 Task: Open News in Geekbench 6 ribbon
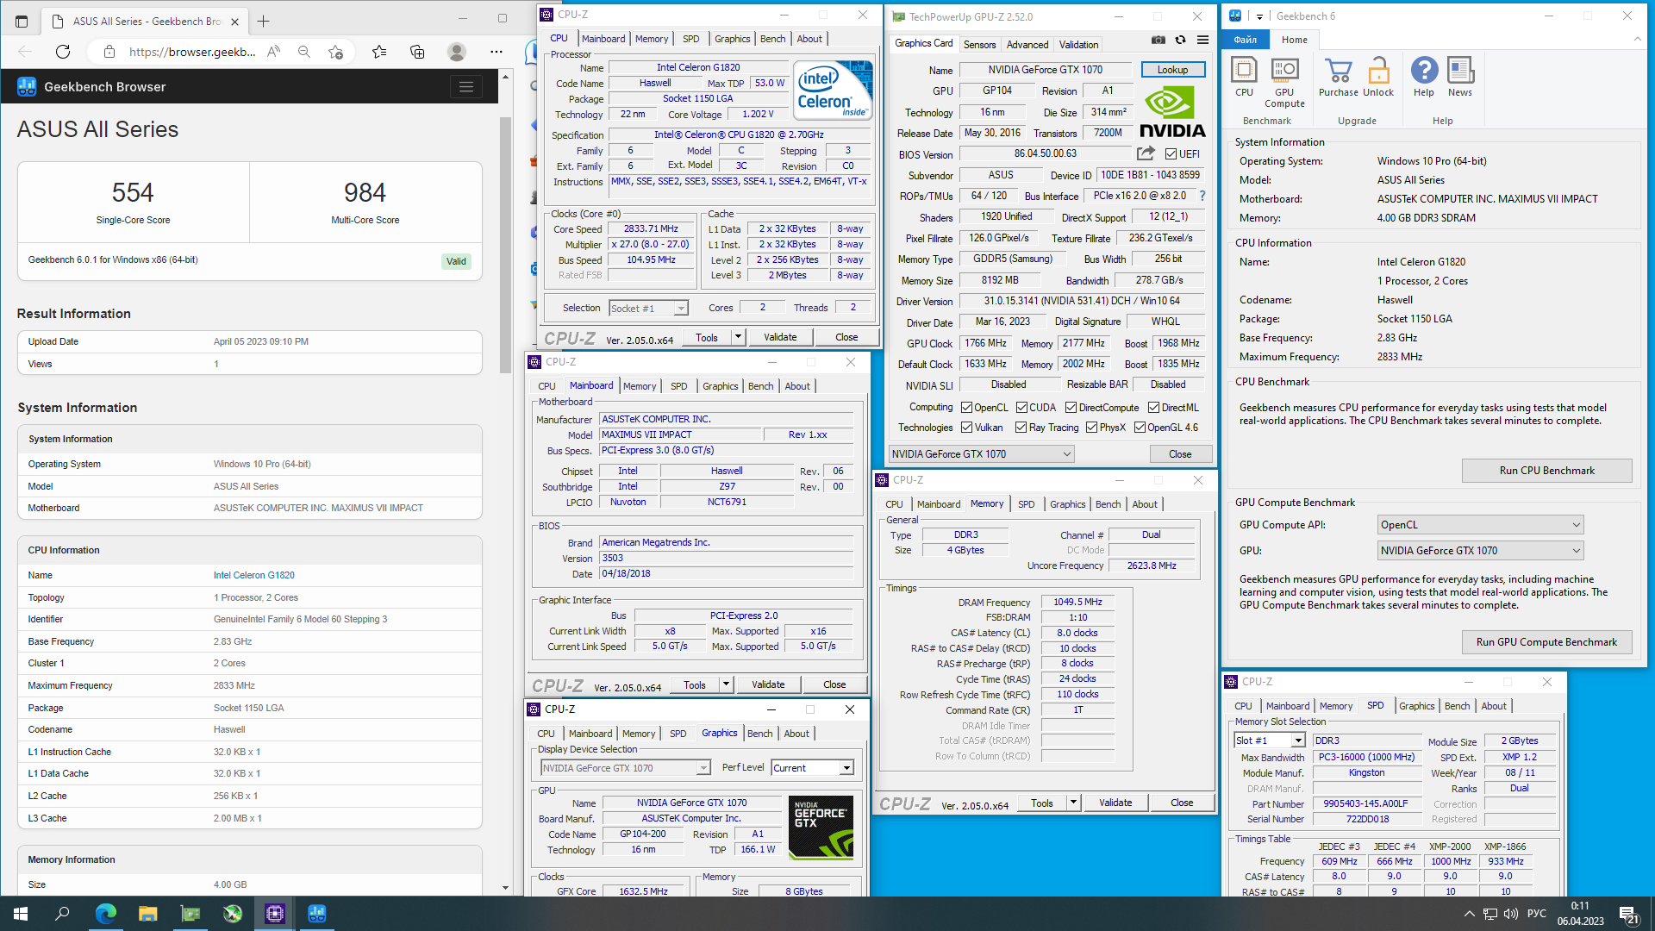tap(1460, 77)
